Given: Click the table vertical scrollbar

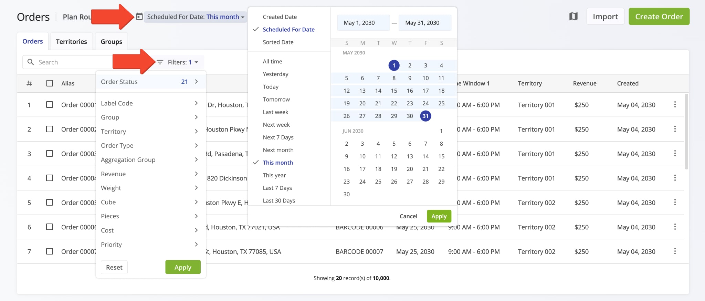Looking at the screenshot, I should click(x=686, y=132).
